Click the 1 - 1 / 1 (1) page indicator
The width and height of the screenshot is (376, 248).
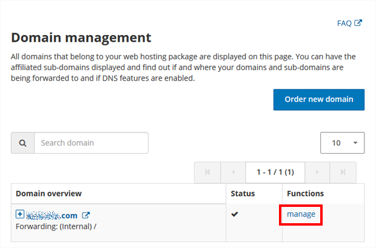[275, 172]
